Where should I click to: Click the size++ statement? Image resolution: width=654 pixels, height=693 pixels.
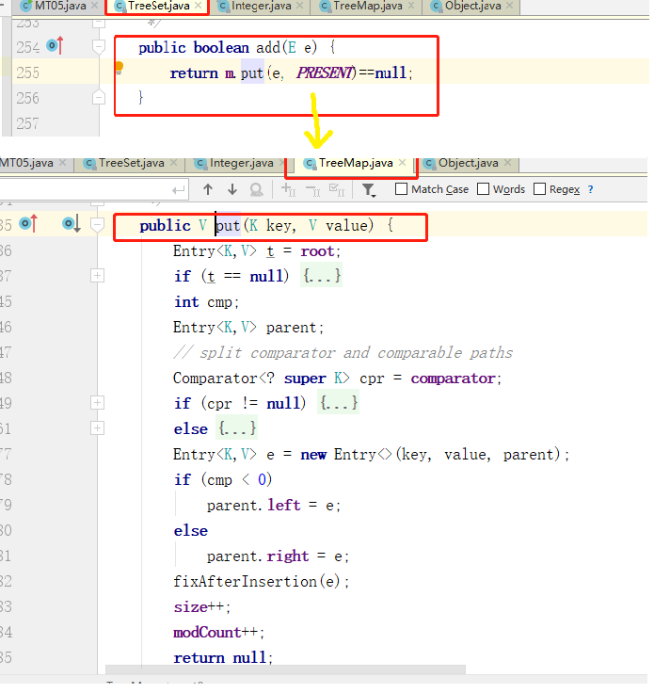pos(201,607)
